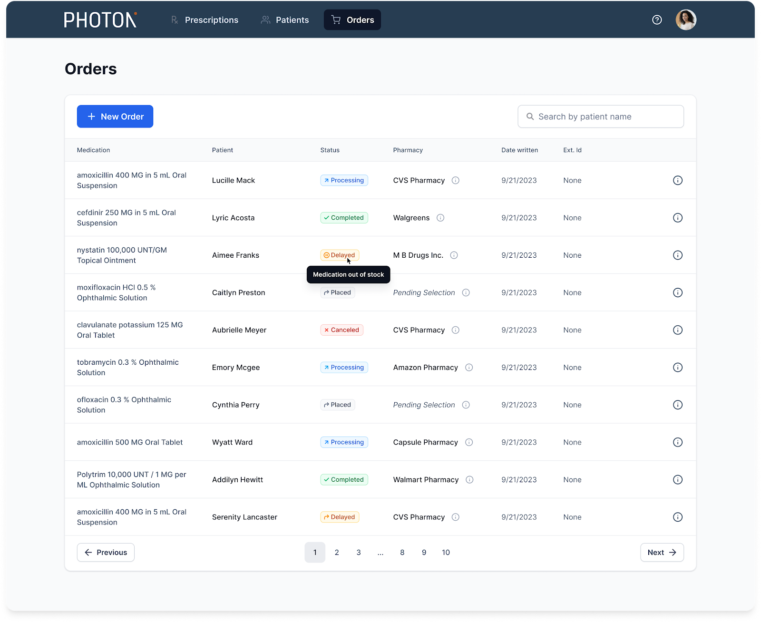Click the Medication column header
Screen dimensions: 761x622
click(94, 150)
